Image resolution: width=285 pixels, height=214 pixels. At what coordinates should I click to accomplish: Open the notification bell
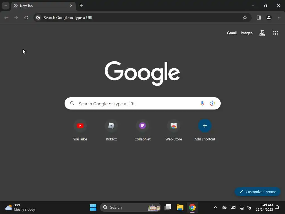point(277,207)
